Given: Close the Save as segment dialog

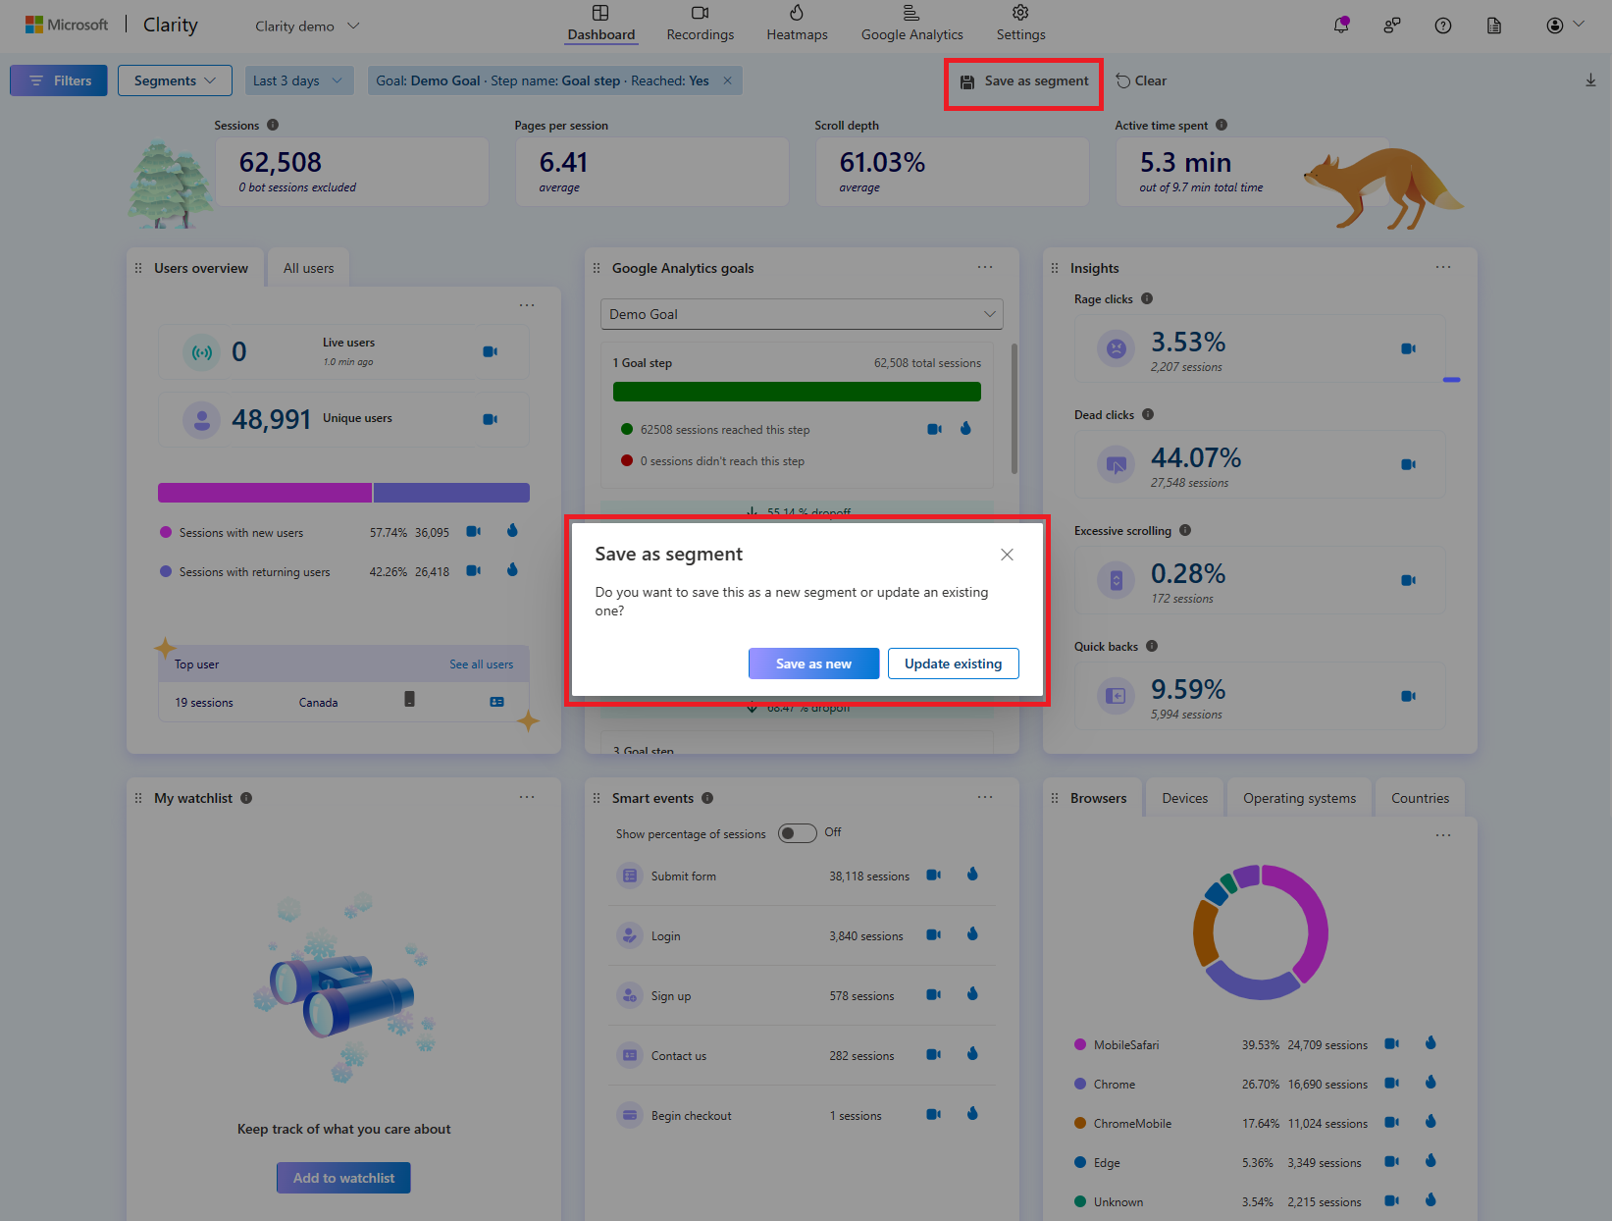Looking at the screenshot, I should pyautogui.click(x=1007, y=555).
